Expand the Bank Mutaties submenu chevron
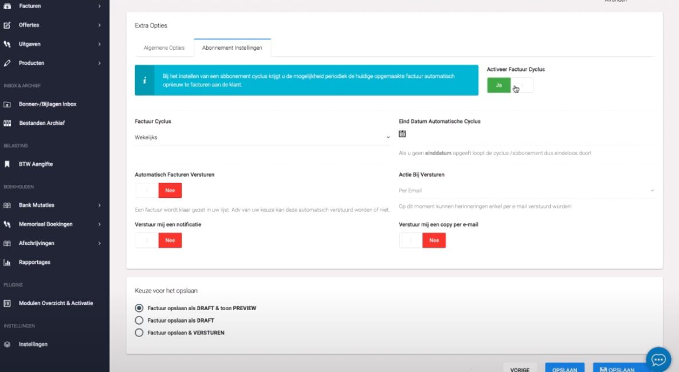 99,205
